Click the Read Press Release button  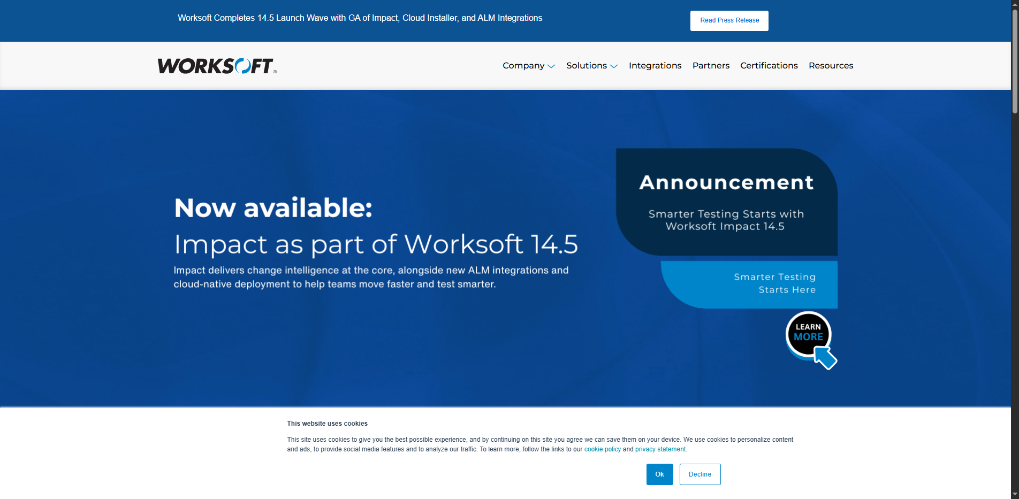(x=729, y=21)
